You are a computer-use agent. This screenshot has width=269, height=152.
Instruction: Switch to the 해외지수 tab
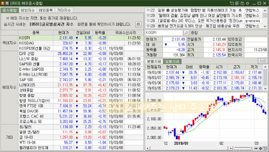point(28,10)
